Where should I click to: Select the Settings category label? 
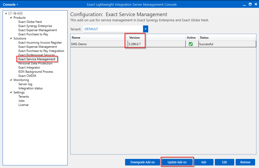19,92
